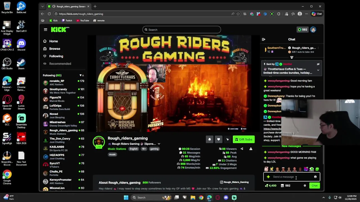Click the Kick logo
Viewport: 360px width, 202px height.
pos(60,29)
